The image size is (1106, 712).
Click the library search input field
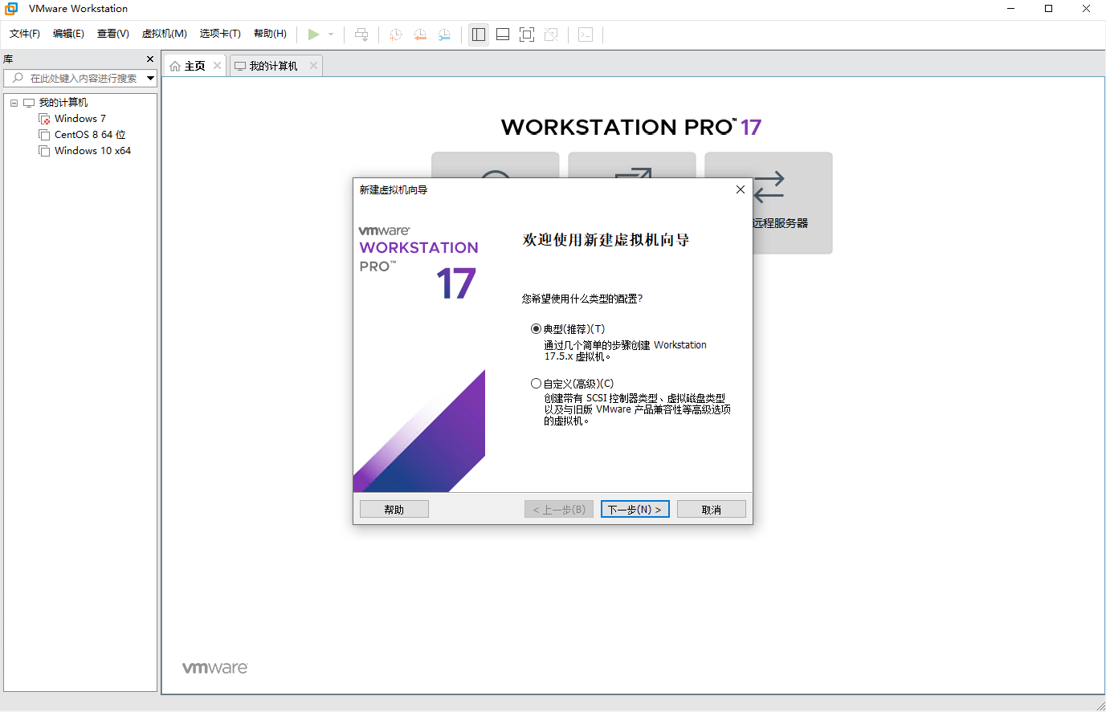click(82, 78)
